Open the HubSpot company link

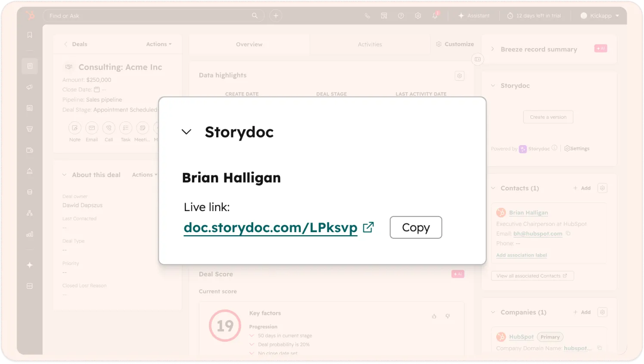[x=521, y=337]
